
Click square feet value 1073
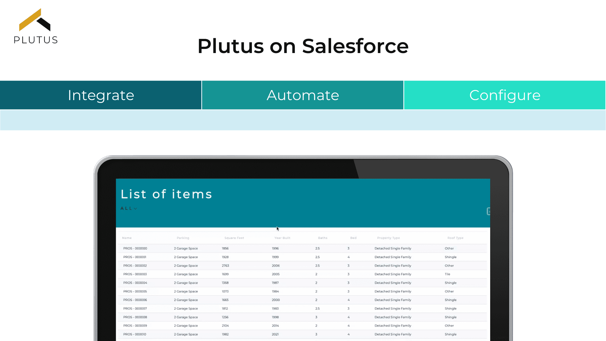pyautogui.click(x=225, y=291)
